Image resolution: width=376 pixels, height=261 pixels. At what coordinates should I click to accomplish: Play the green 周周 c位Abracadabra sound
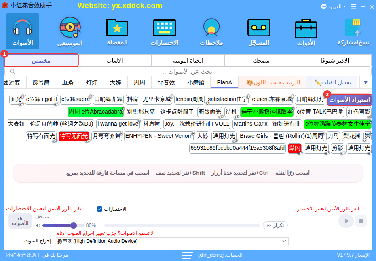coord(95,112)
